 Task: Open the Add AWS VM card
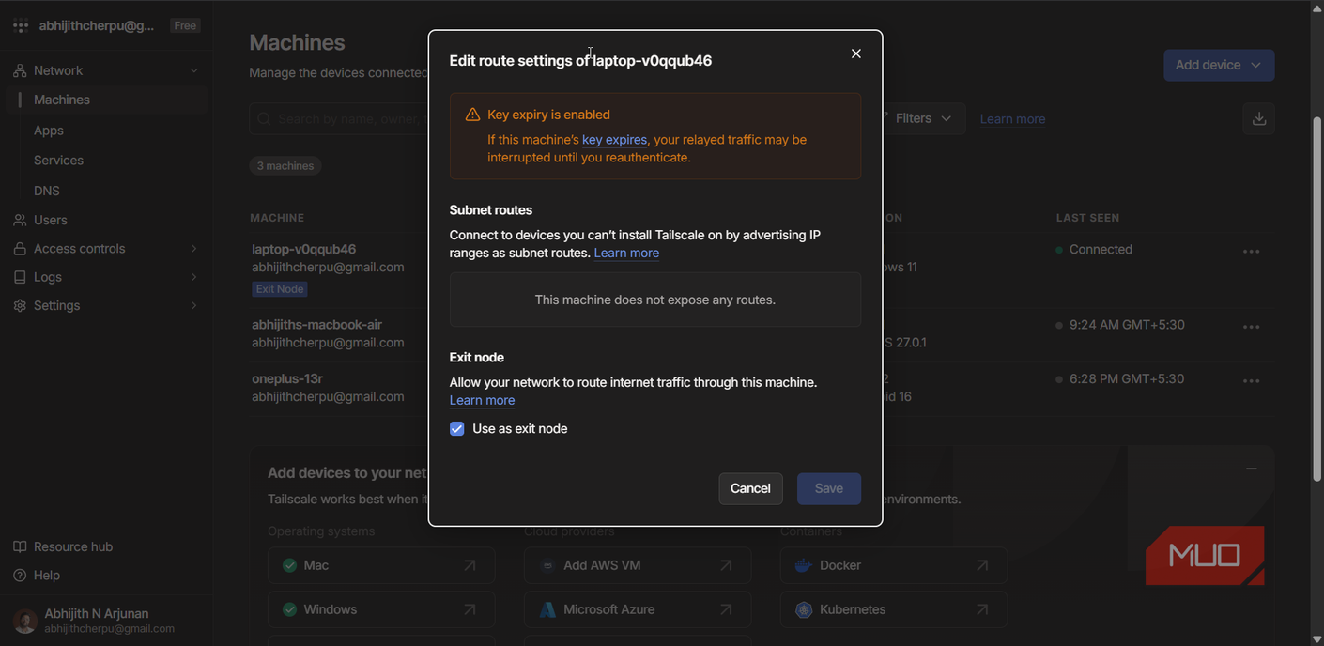pos(638,565)
